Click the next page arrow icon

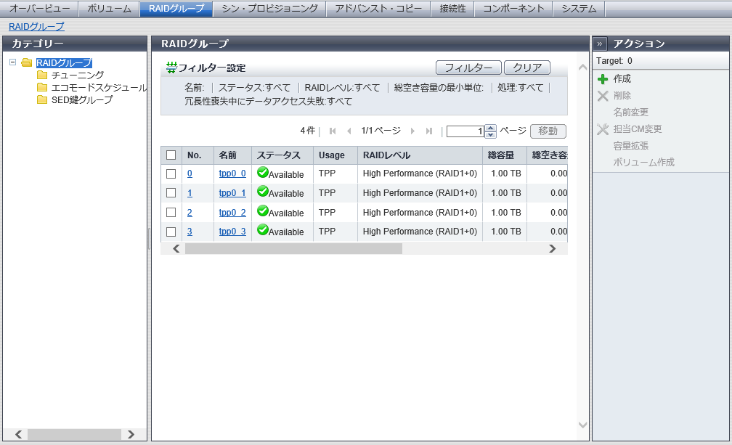point(412,131)
